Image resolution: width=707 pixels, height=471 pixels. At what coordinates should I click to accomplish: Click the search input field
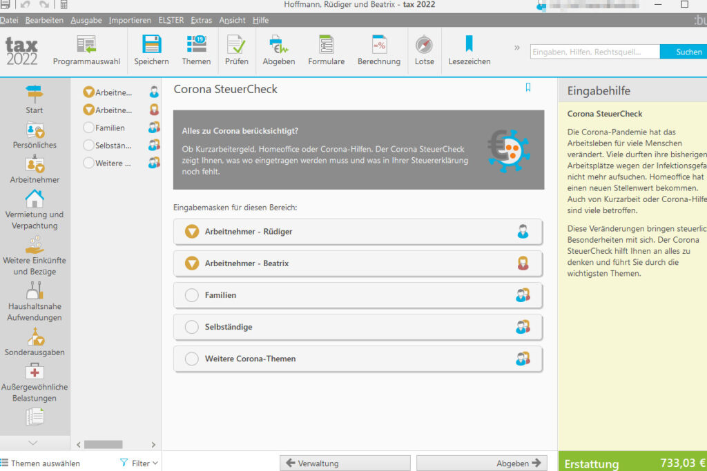594,52
